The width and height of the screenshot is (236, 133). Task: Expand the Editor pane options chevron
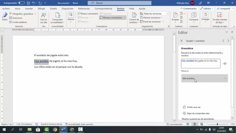click(226, 32)
